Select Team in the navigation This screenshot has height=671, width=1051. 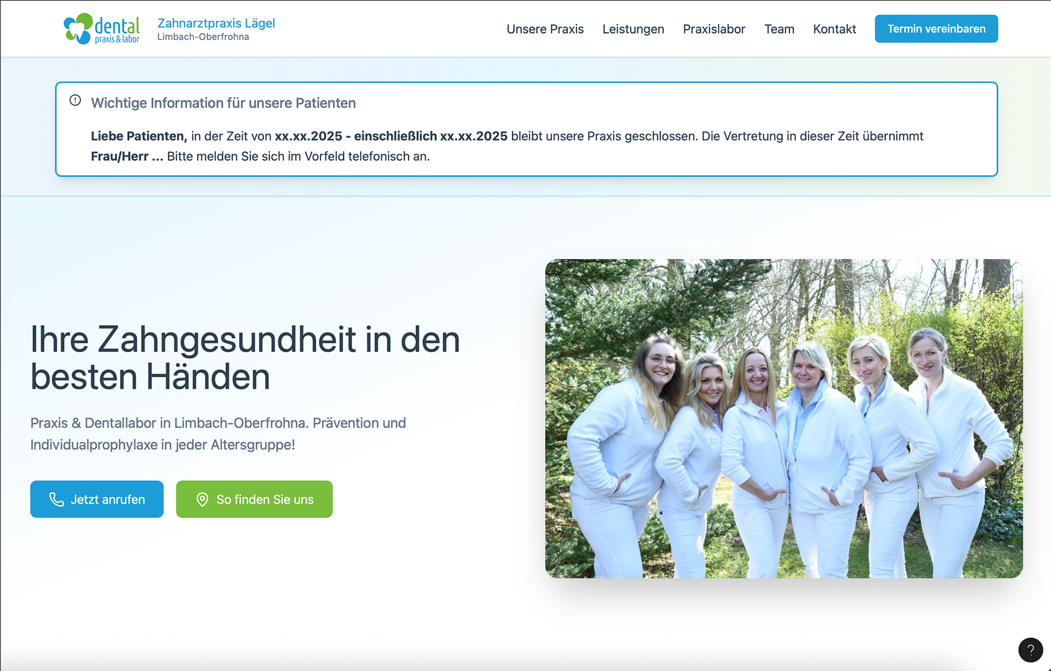(779, 29)
